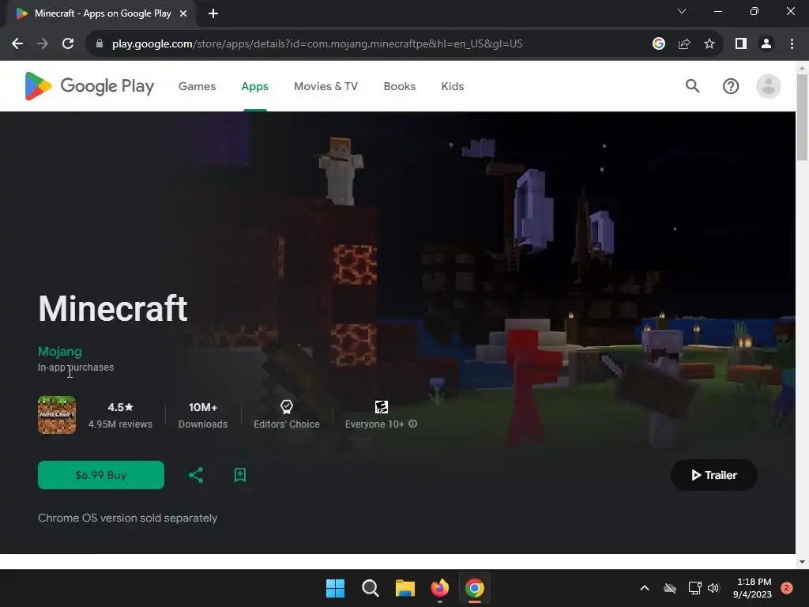The image size is (809, 607).
Task: Open the Mojang developer link
Action: tap(60, 352)
